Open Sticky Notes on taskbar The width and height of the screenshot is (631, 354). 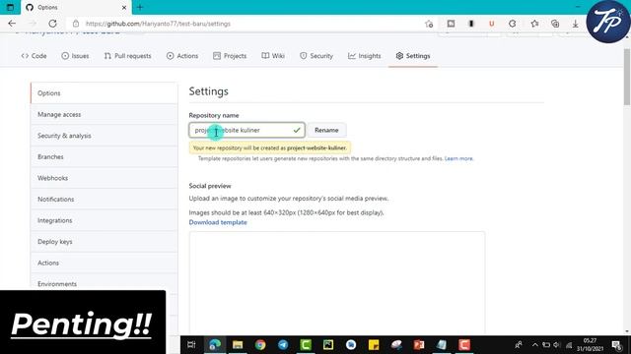coord(374,345)
